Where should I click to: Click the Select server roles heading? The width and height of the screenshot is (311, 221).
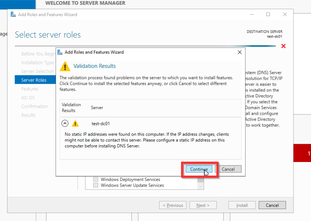pyautogui.click(x=48, y=35)
